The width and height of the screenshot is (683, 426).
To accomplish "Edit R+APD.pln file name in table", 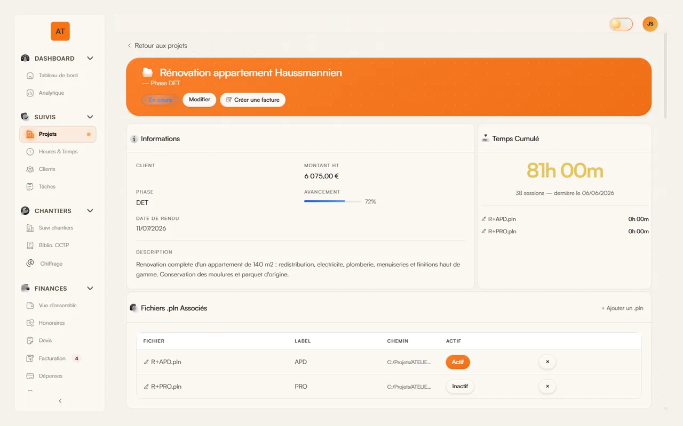I will [163, 362].
